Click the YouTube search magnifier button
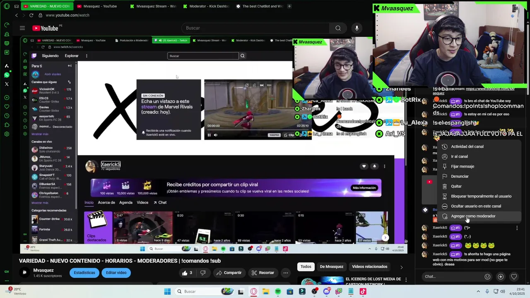This screenshot has height=298, width=530. (x=338, y=28)
